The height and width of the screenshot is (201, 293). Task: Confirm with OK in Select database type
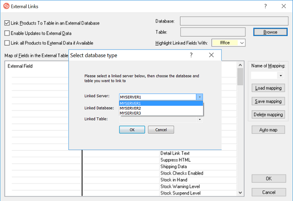coord(132,130)
